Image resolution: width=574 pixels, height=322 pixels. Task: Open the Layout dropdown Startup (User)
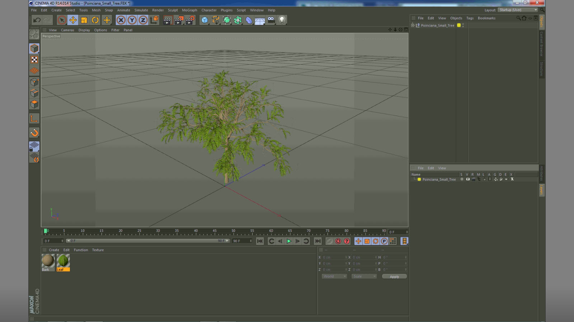tap(518, 10)
